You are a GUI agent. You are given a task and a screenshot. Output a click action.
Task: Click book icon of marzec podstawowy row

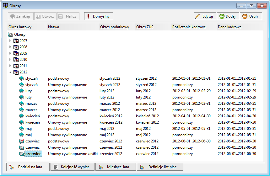22,104
